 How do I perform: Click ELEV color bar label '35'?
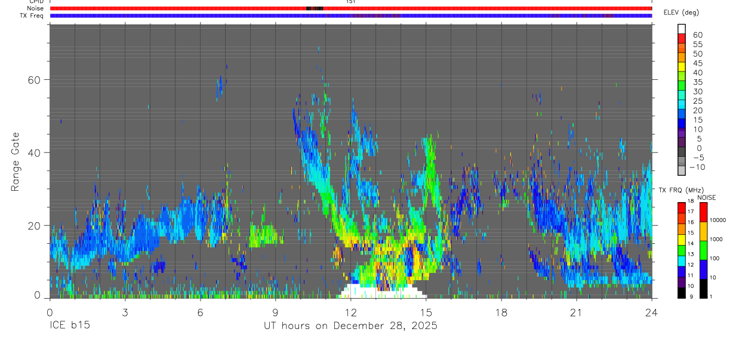tap(697, 82)
